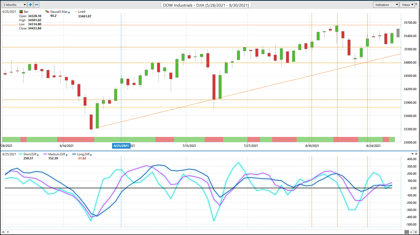
Task: Click the -500.00 indicator axis label
Action: 411,225
